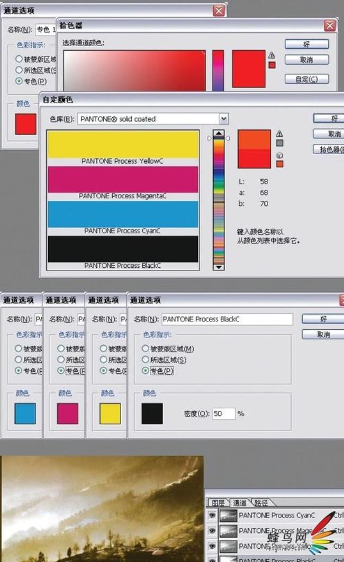Open the 色库 dropdown arrow
The height and width of the screenshot is (562, 344).
tap(223, 119)
